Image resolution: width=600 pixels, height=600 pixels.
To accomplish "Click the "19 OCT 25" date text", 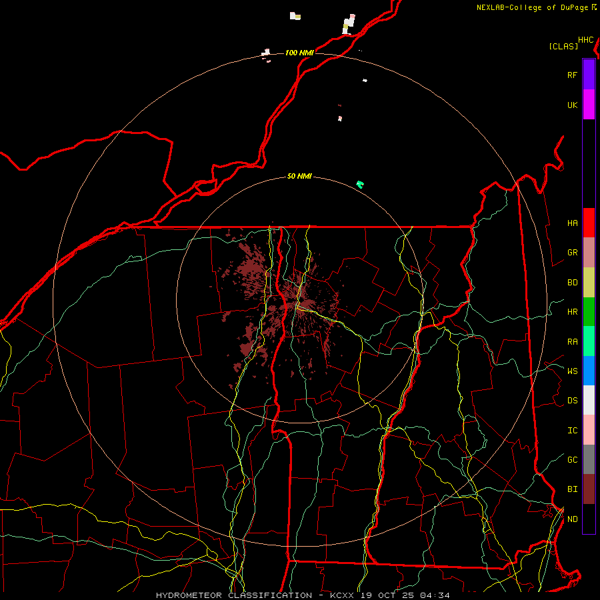I will (387, 595).
